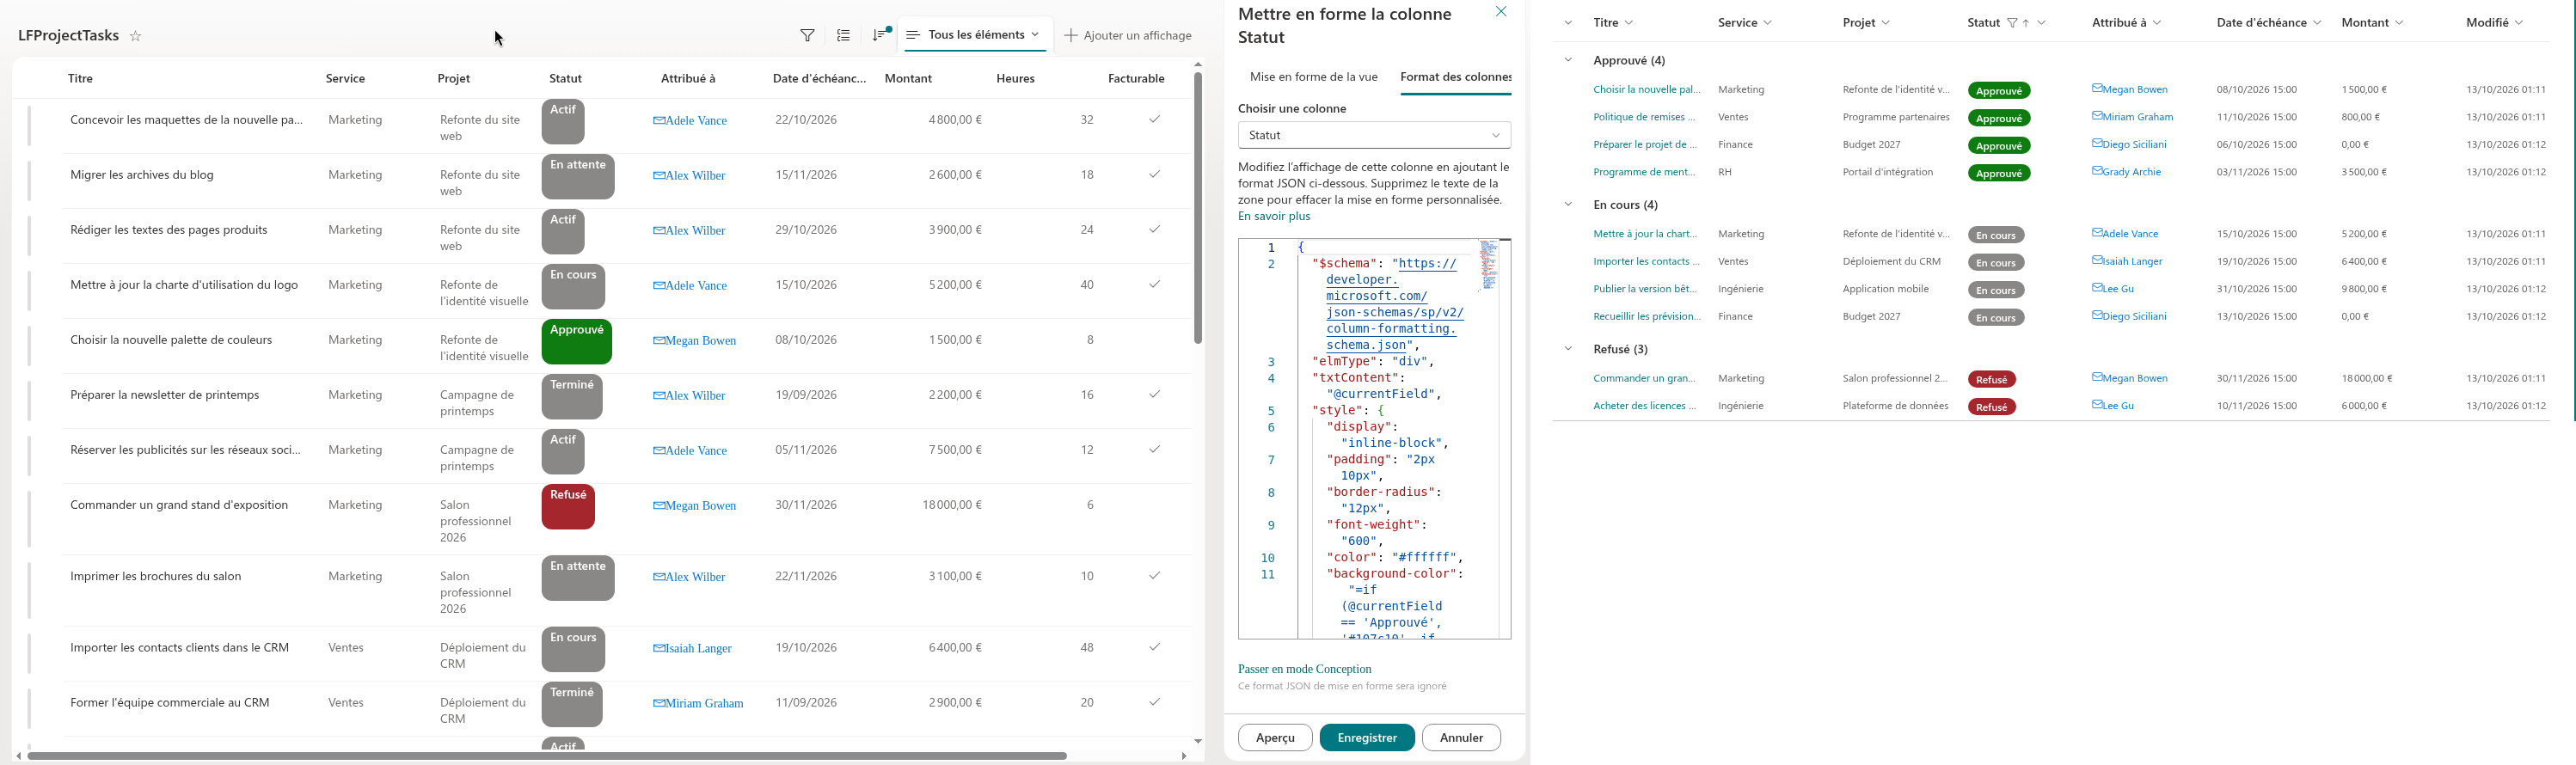Select row bar for Préparer la newsletter de printemps

29,400
